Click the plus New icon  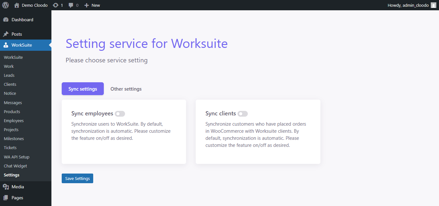[x=86, y=5]
